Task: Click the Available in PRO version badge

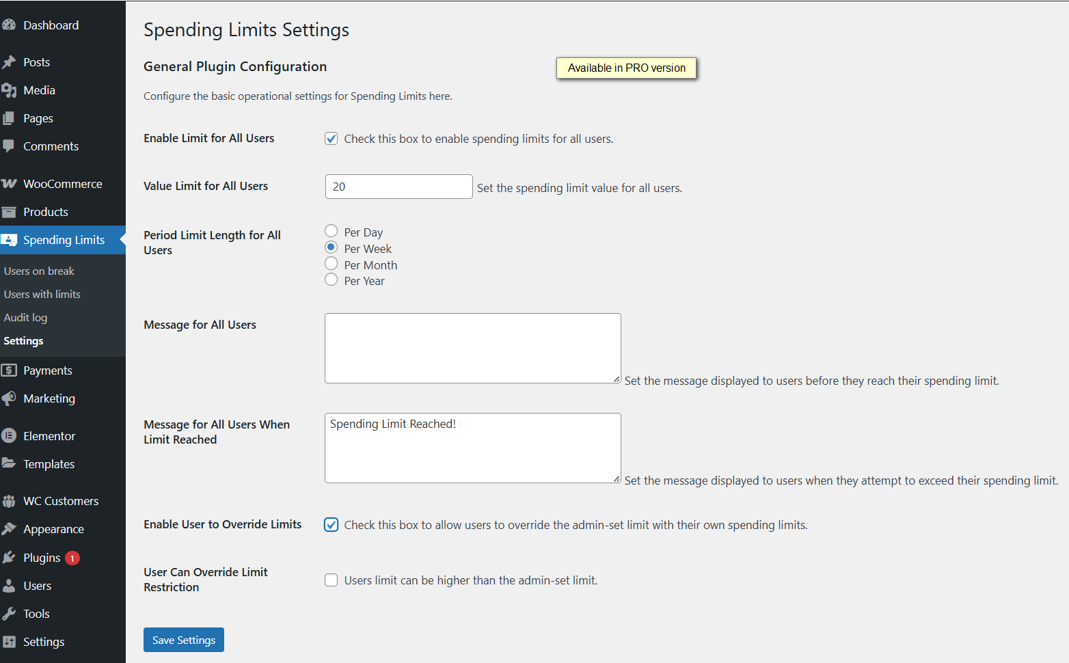Action: tap(626, 68)
